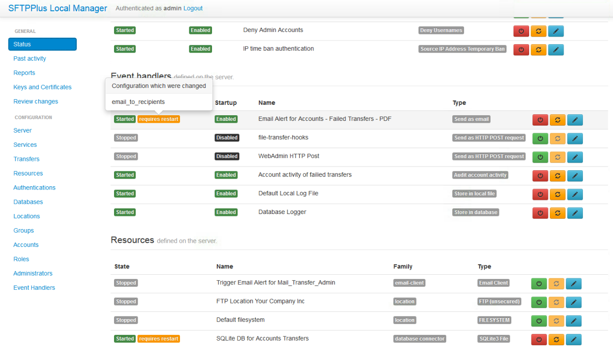
Task: Edit the file-transfer-hooks event handler
Action: (574, 139)
